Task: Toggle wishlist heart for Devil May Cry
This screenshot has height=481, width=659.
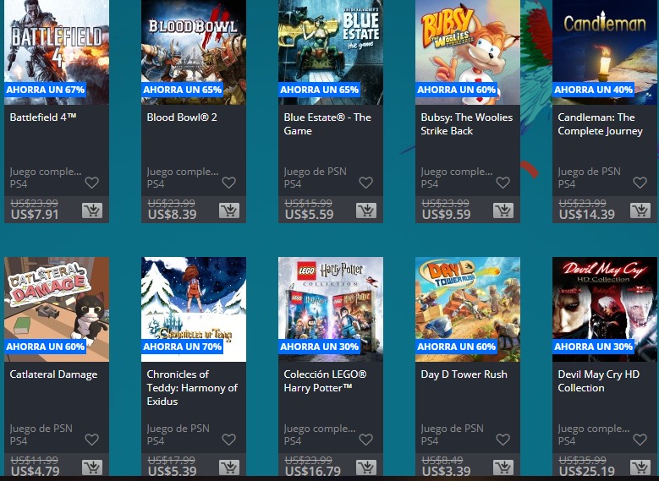Action: point(640,440)
